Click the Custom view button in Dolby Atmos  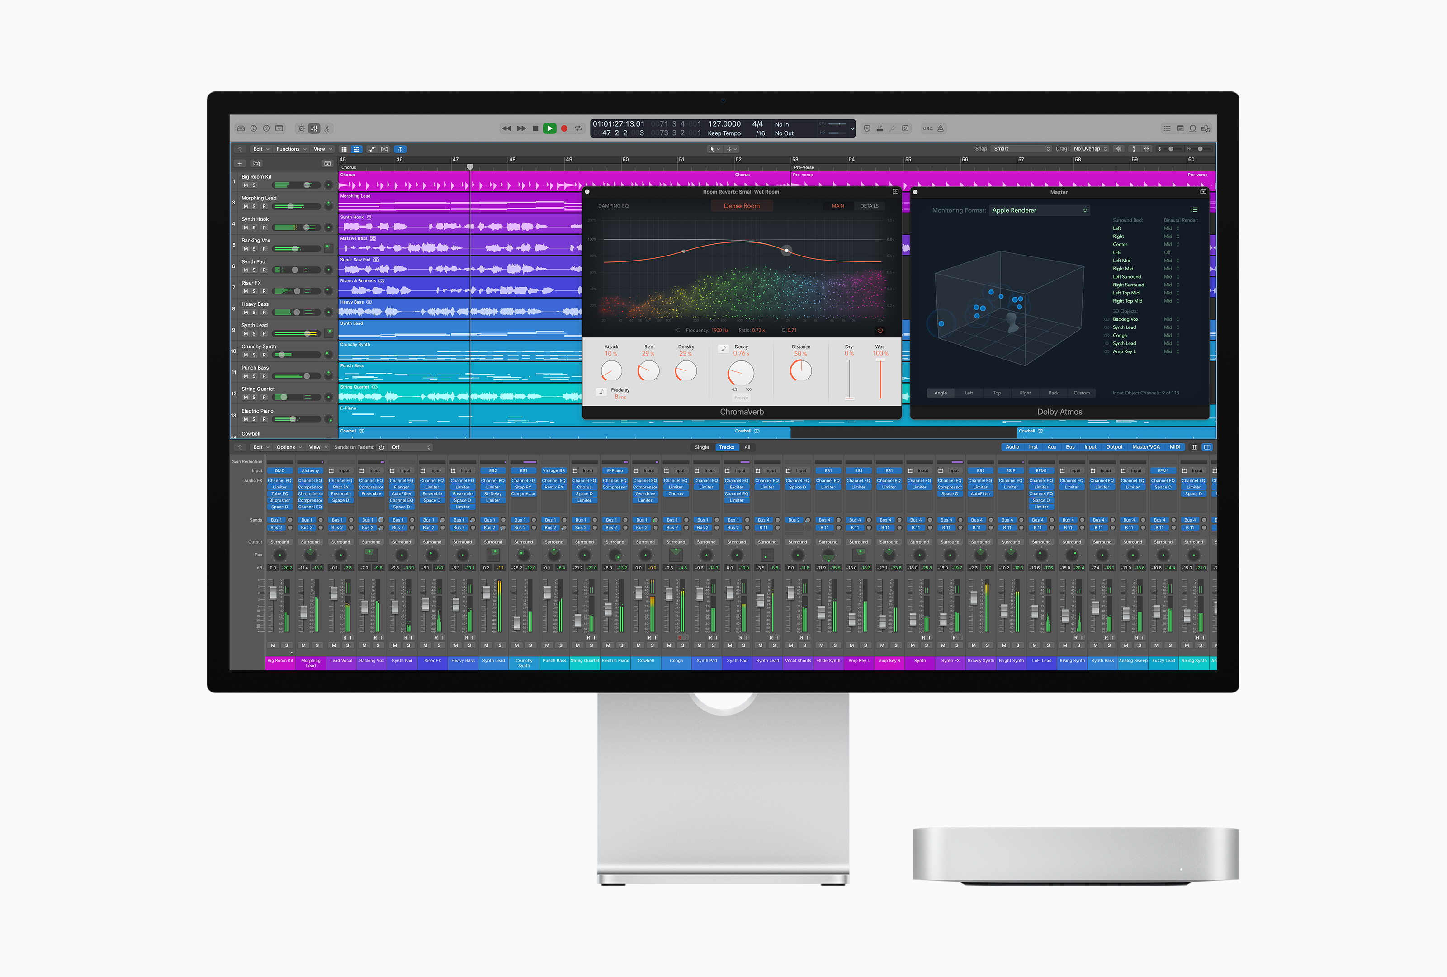click(x=1082, y=393)
